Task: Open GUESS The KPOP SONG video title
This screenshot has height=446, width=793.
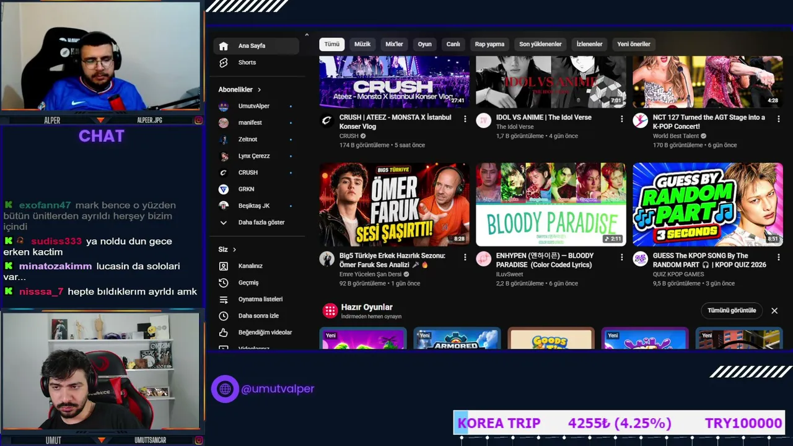Action: click(x=709, y=260)
